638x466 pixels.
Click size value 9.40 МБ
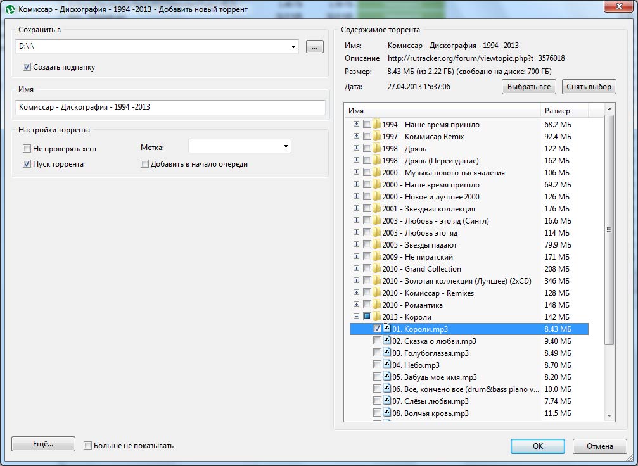click(x=558, y=341)
